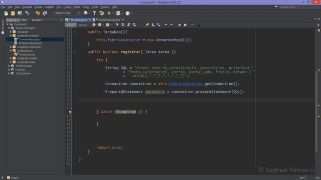Click the Save All toolbar icon
This screenshot has height=180, width=321.
tap(27, 13)
